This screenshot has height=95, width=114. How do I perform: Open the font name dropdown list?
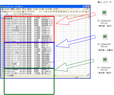tap(40, 12)
